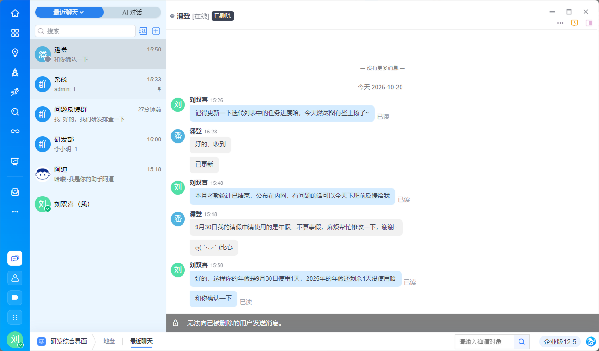Click 已读 next to the 和你确认一下 message
This screenshot has width=599, height=351.
coord(246,302)
